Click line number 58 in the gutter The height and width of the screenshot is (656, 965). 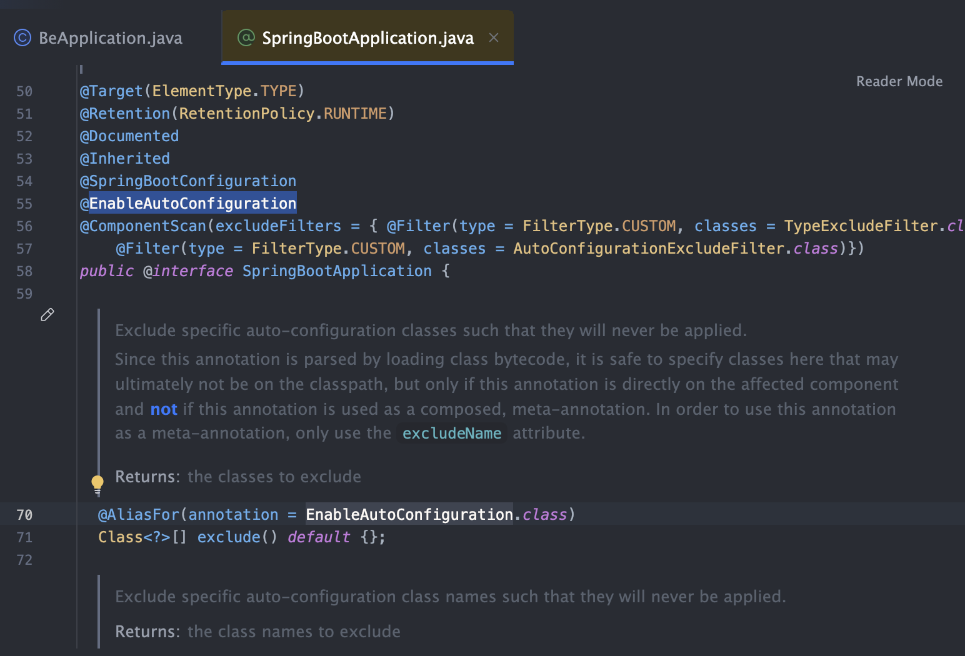click(24, 271)
